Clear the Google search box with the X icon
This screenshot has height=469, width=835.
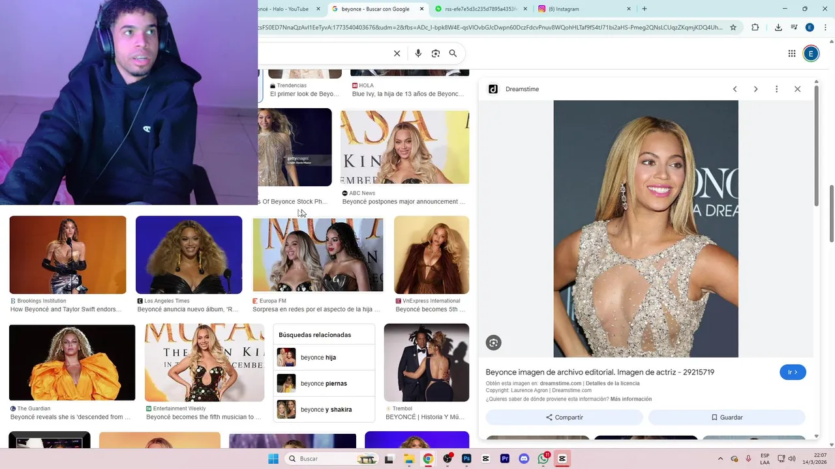pos(397,53)
